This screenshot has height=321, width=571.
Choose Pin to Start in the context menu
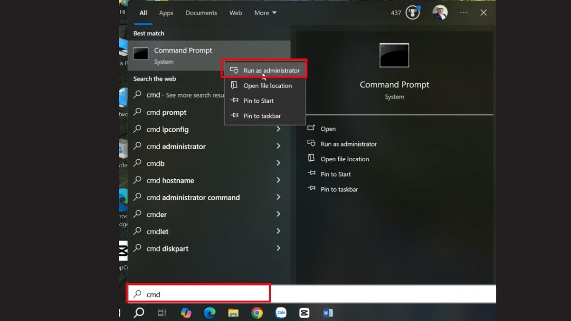click(265, 101)
